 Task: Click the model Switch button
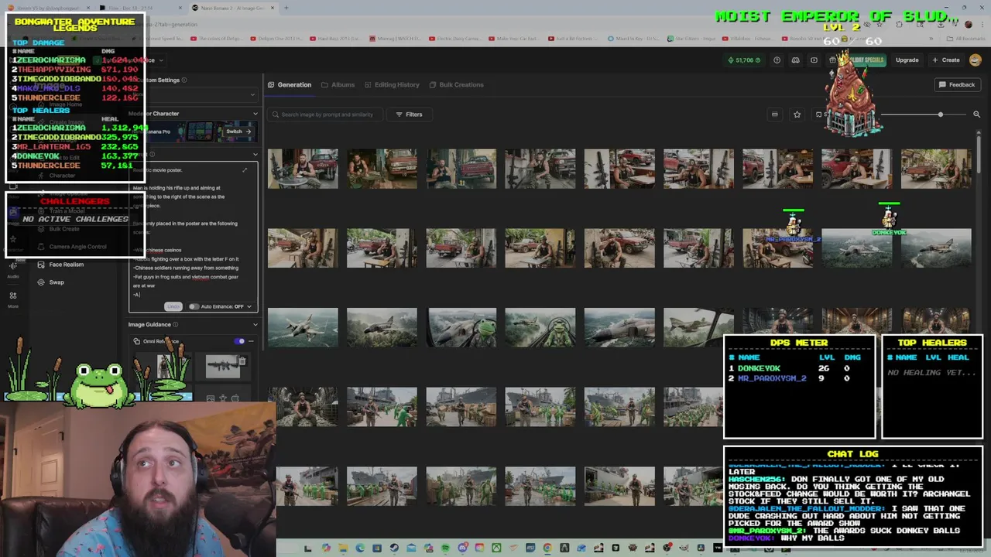(x=238, y=132)
